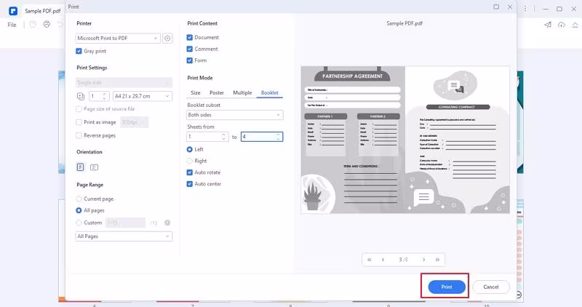Enable Reverse pages

point(79,135)
